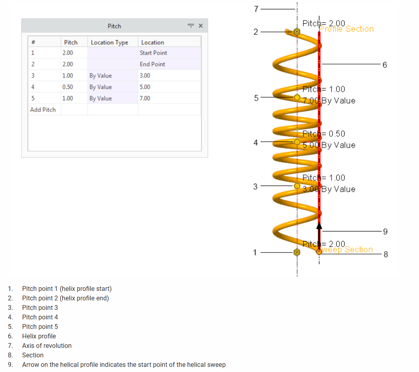Screen dimensions: 419x372
Task: Select the Sweep Section origin handle
Action: click(x=319, y=252)
